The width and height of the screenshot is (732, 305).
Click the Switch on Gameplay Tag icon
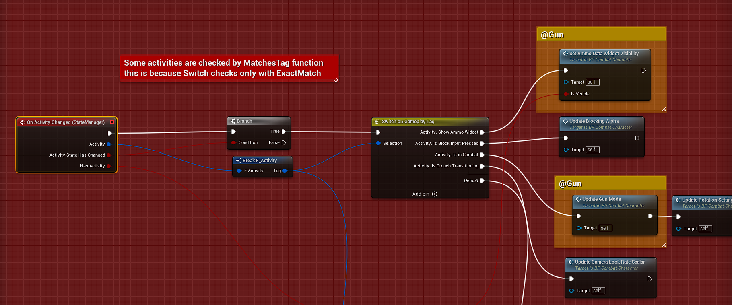(377, 122)
